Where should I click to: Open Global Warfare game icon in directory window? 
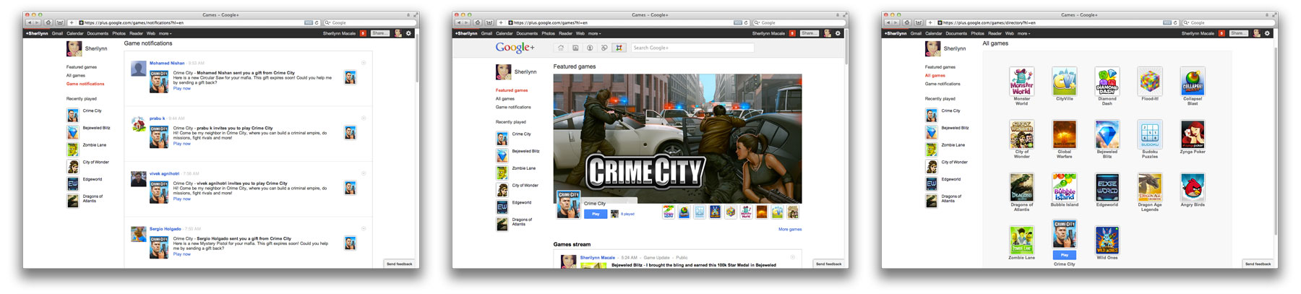coord(1064,134)
